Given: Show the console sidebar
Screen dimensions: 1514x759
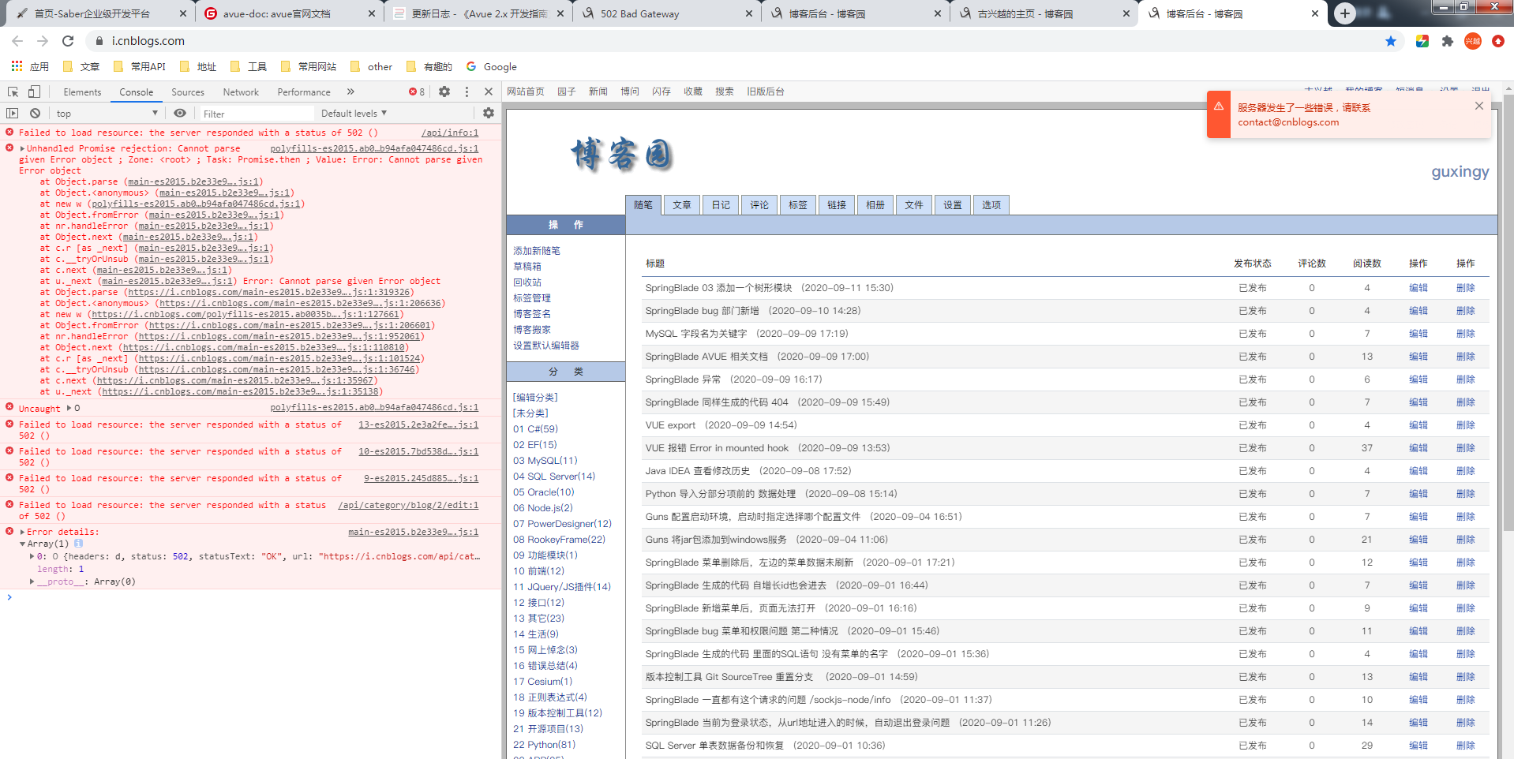Looking at the screenshot, I should 13,114.
